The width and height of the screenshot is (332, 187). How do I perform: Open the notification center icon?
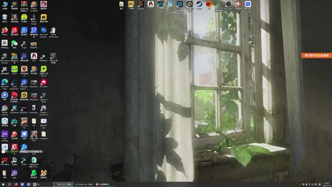pos(320,185)
